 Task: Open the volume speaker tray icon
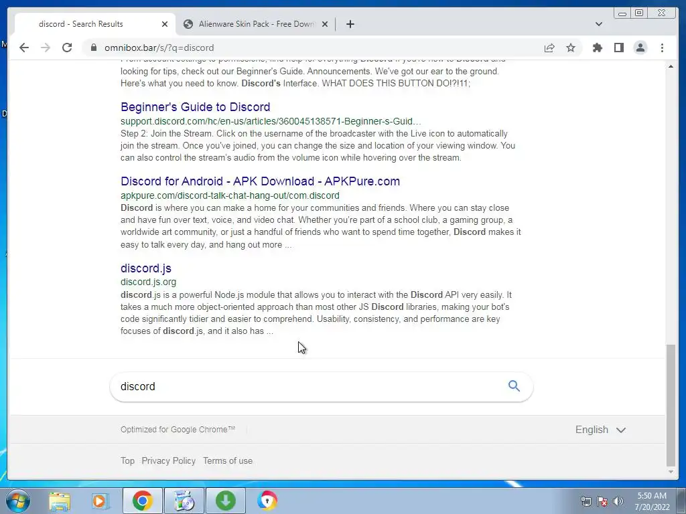coord(618,501)
